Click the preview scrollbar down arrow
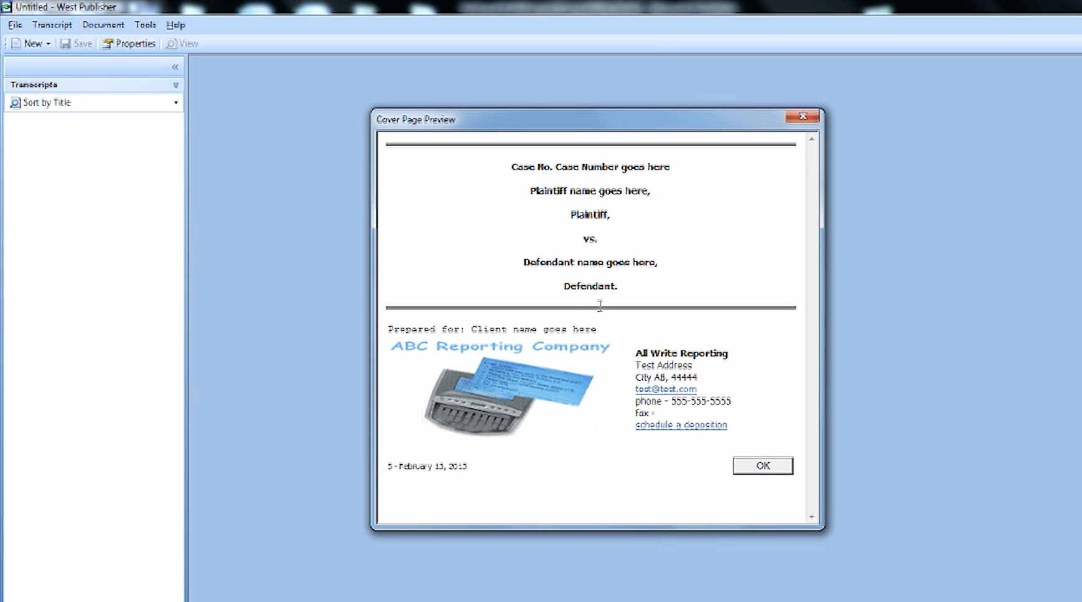Viewport: 1082px width, 602px height. pyautogui.click(x=811, y=517)
